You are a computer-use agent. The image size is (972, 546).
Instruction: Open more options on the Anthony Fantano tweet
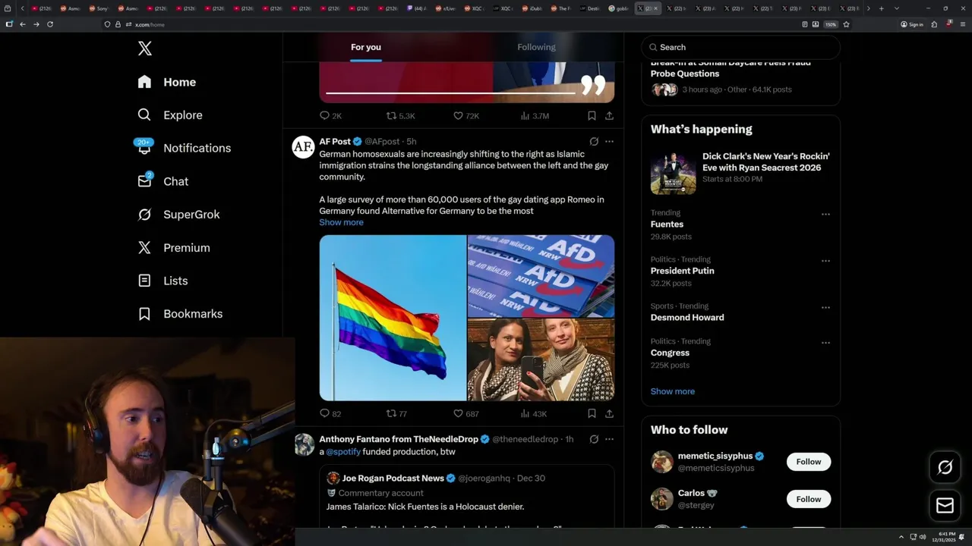pyautogui.click(x=609, y=439)
